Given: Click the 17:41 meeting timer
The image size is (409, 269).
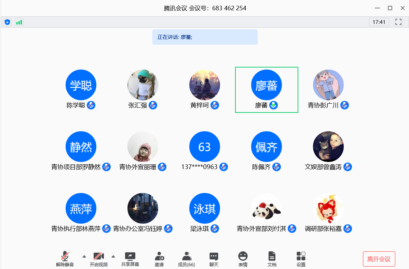Looking at the screenshot, I should [379, 22].
